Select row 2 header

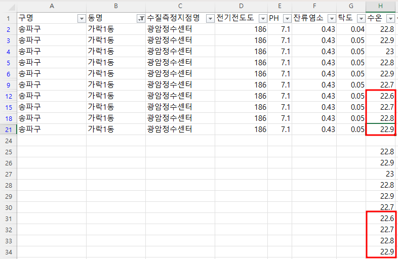pos(9,29)
